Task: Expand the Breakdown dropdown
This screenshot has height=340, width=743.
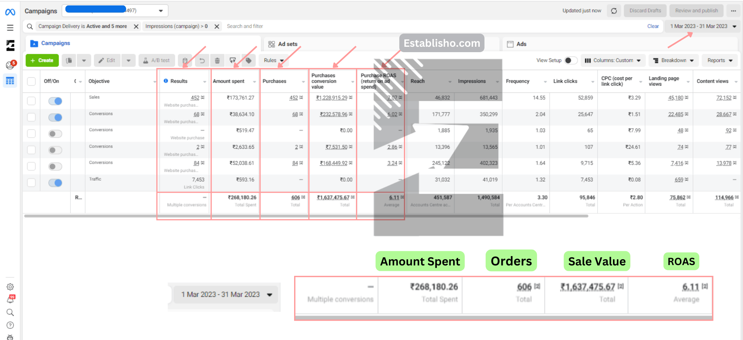Action: point(673,61)
